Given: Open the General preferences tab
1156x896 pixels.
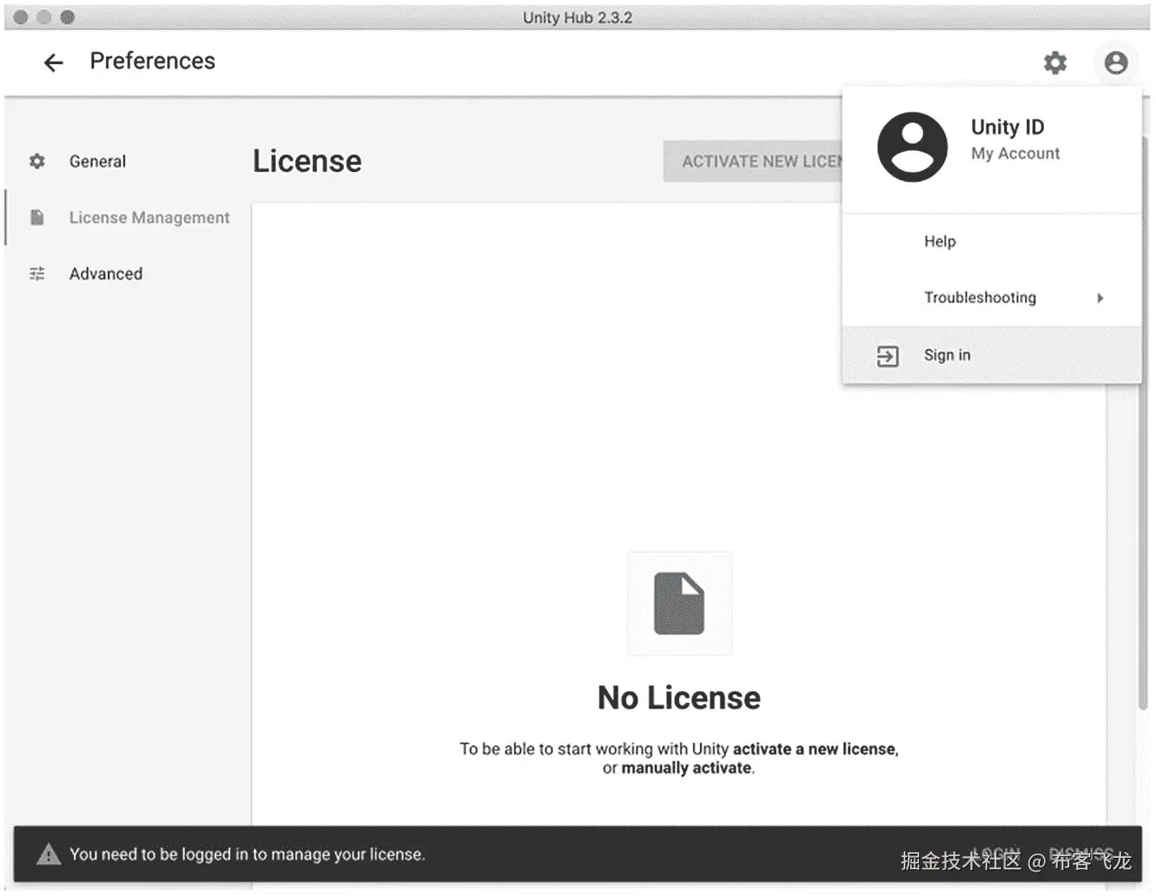Looking at the screenshot, I should pos(97,161).
